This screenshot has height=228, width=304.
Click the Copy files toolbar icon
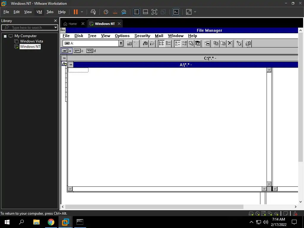pos(216,43)
